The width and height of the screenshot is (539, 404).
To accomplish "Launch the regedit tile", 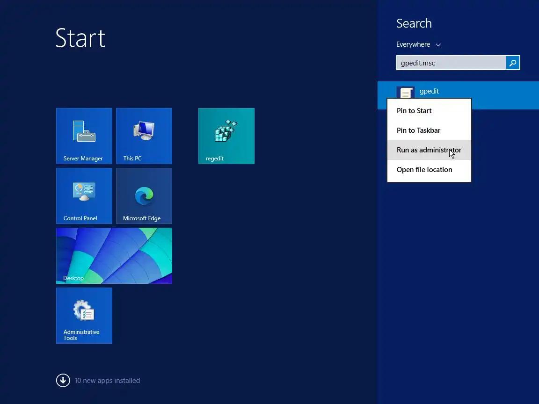I will 226,136.
